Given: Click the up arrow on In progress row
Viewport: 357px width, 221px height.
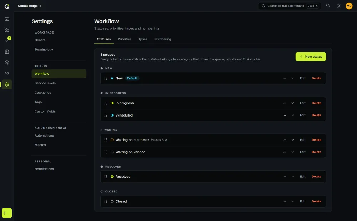Looking at the screenshot, I should [285, 103].
